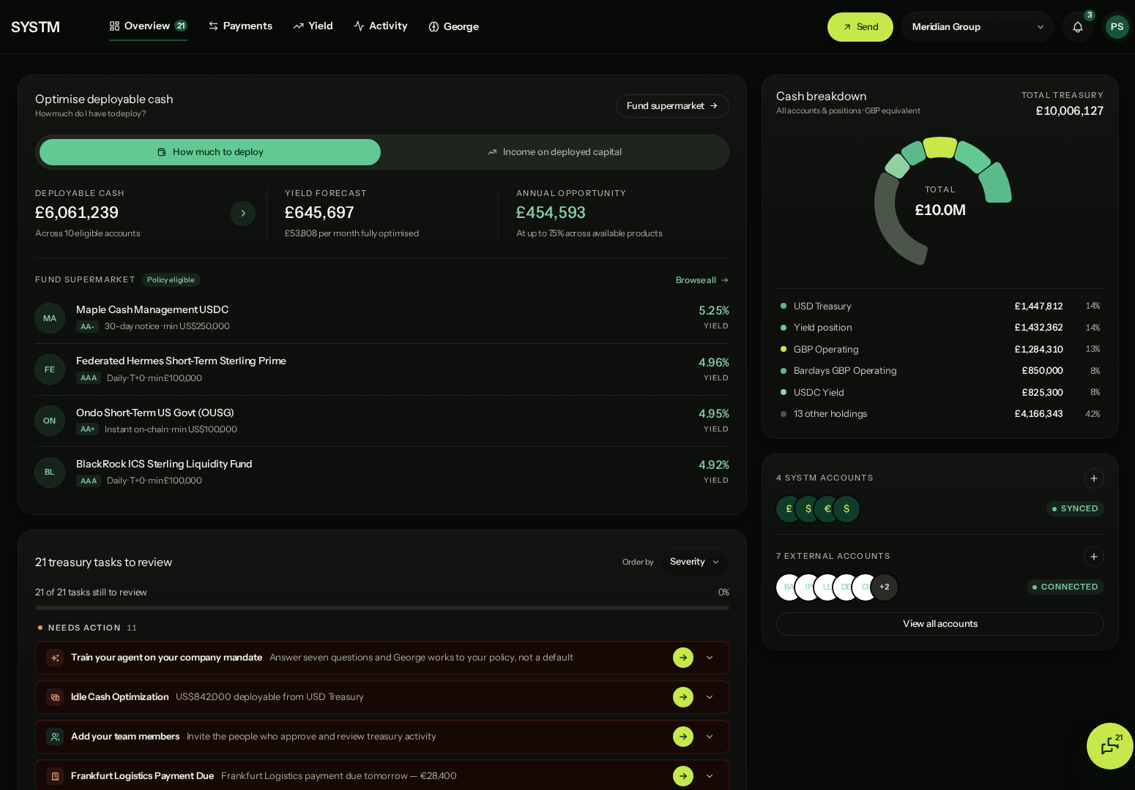This screenshot has width=1135, height=790.
Task: Expand Frankfurt Logistics Payment Due chevron
Action: (710, 776)
